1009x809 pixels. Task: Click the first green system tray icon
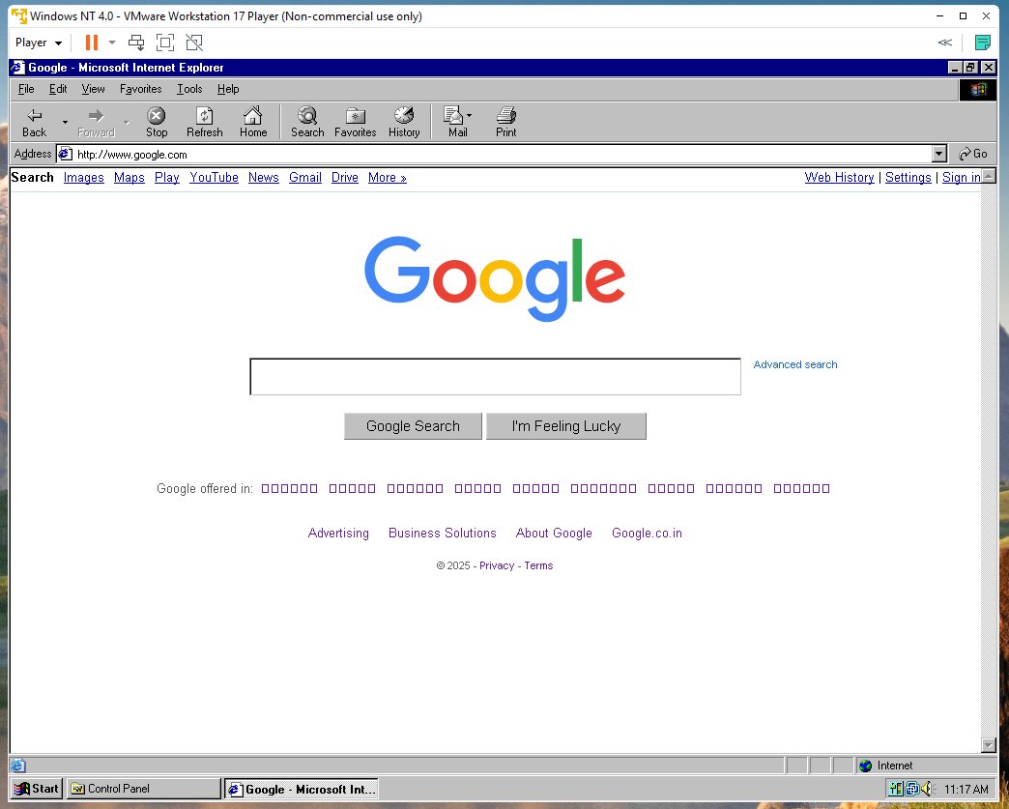click(896, 789)
